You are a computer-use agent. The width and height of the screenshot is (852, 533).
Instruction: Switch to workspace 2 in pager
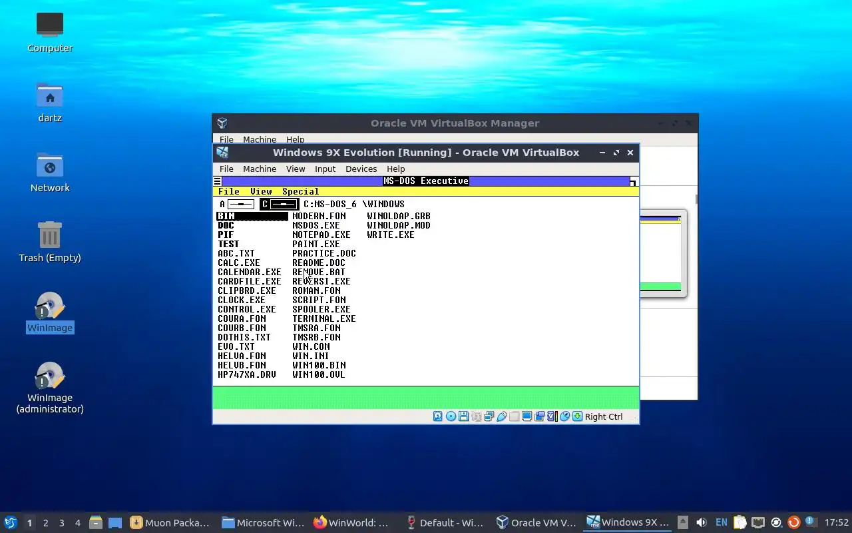point(45,523)
